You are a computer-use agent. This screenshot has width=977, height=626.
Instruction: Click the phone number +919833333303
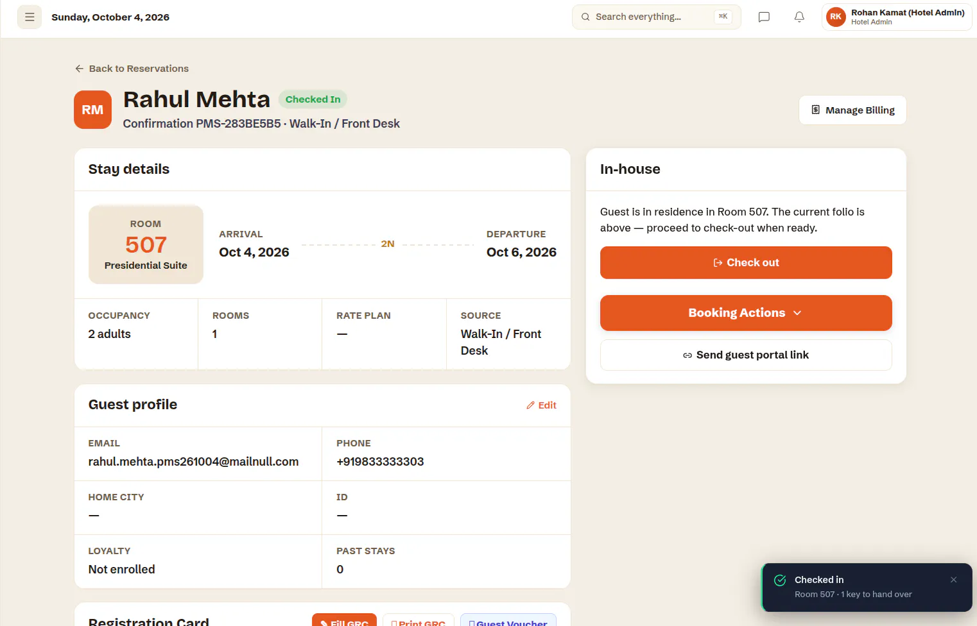[x=380, y=462]
